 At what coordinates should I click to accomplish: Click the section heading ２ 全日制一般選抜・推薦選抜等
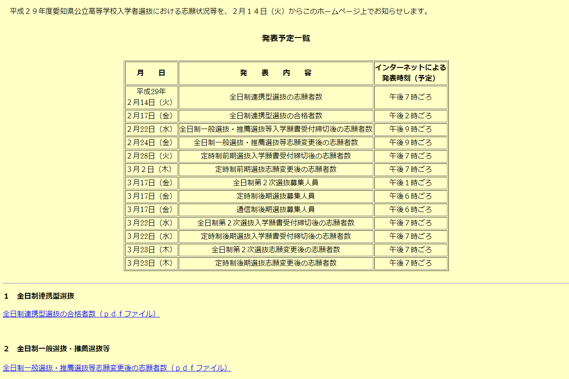57,349
